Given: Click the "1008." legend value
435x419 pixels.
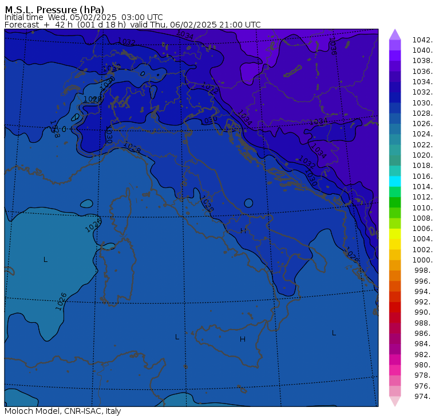Looking at the screenshot, I should pyautogui.click(x=422, y=218).
